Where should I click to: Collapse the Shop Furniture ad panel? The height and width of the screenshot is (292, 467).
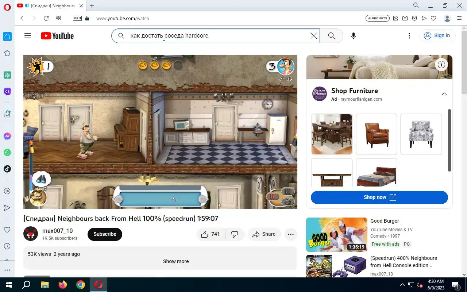[x=444, y=94]
